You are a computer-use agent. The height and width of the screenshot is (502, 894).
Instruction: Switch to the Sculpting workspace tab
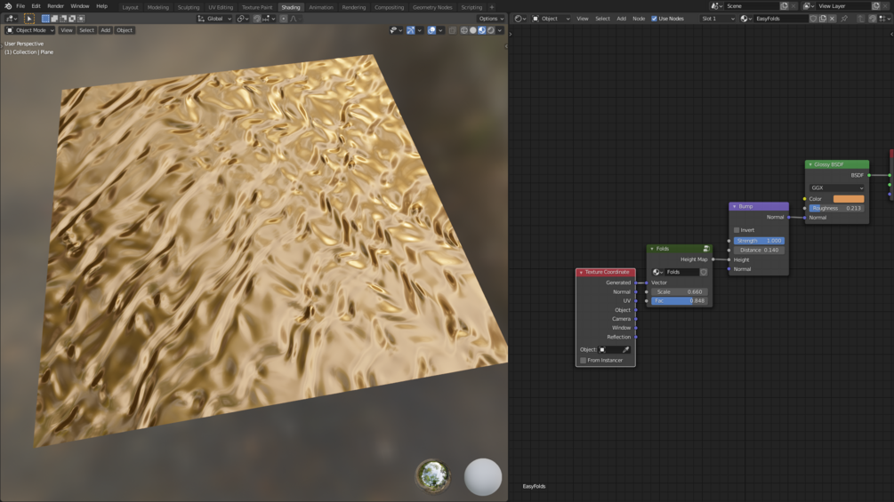(189, 7)
